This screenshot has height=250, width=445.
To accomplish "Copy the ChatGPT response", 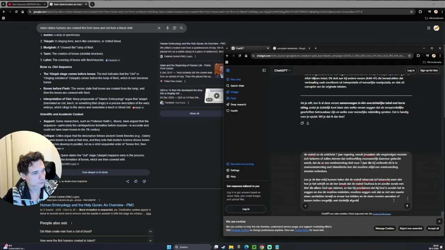I will (x=302, y=123).
